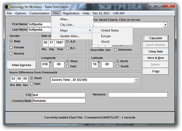
Task: Choose City Lists... menu entry
Action: 72,25
